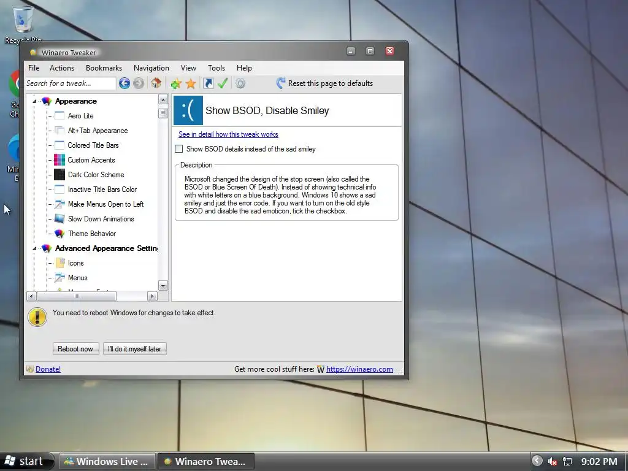Viewport: 628px width, 471px height.
Task: Click the Slow Down Animations icon
Action: [x=59, y=219]
